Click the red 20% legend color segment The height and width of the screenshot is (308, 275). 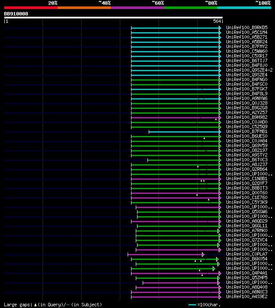click(31, 8)
